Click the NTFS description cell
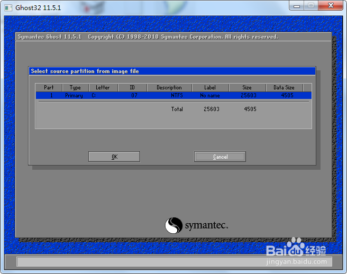The width and height of the screenshot is (347, 274). pyautogui.click(x=177, y=95)
